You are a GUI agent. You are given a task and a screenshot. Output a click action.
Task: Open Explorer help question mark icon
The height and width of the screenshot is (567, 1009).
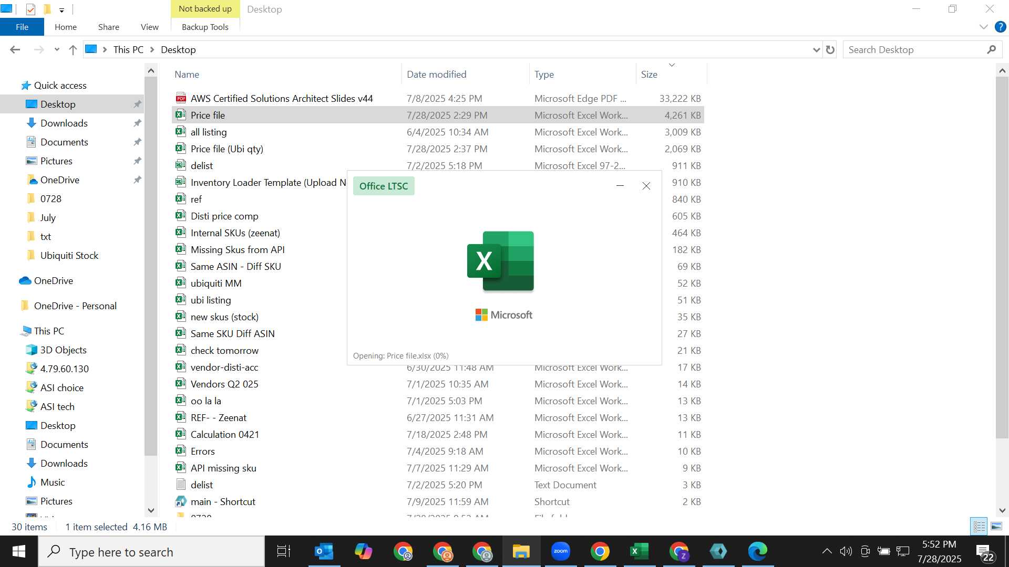1000,27
